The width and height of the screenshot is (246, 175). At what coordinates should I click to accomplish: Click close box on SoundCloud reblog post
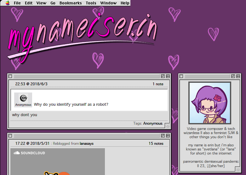pyautogui.click(x=10, y=136)
